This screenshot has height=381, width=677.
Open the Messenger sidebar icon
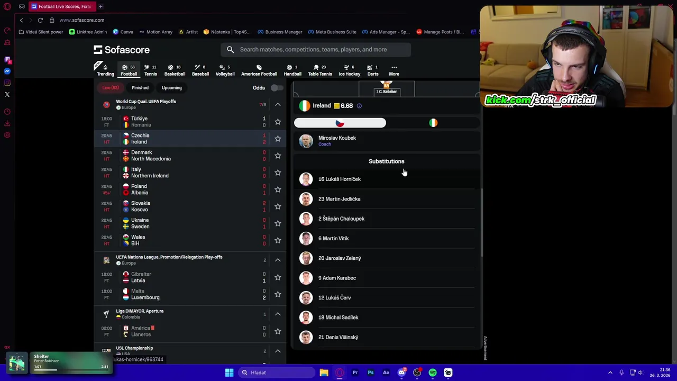(x=7, y=71)
